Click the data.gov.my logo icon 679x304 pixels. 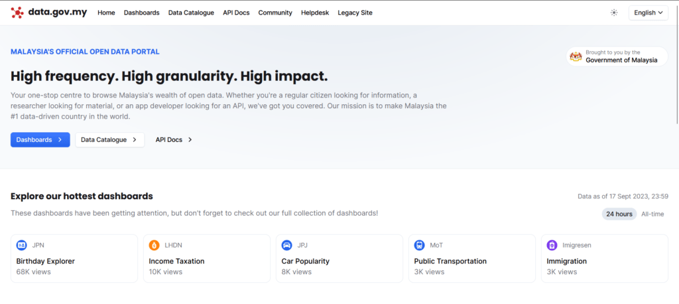[x=17, y=13]
